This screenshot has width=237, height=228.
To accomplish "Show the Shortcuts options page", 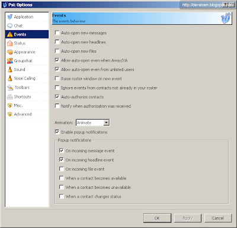I will [x=27, y=97].
